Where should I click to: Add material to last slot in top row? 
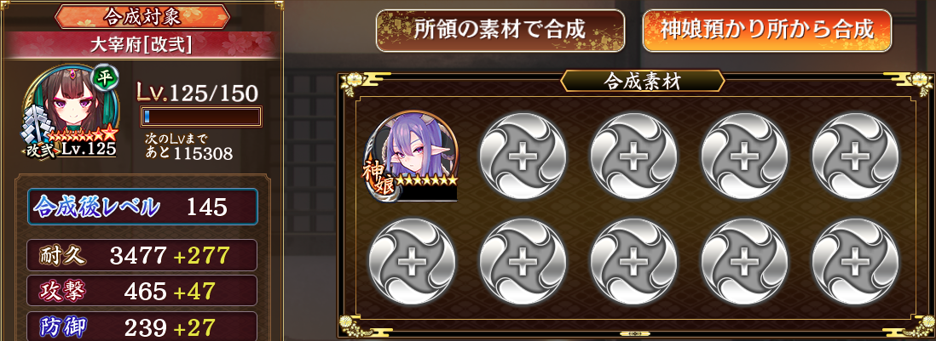(x=855, y=156)
